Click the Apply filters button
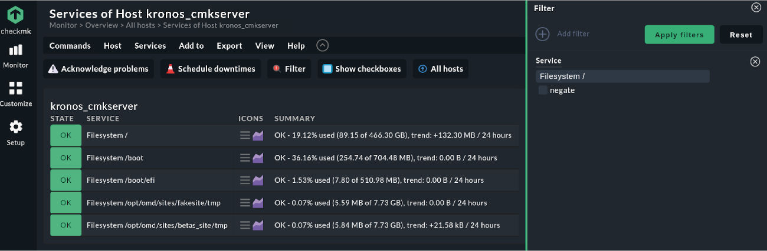This screenshot has height=251, width=767. point(679,35)
